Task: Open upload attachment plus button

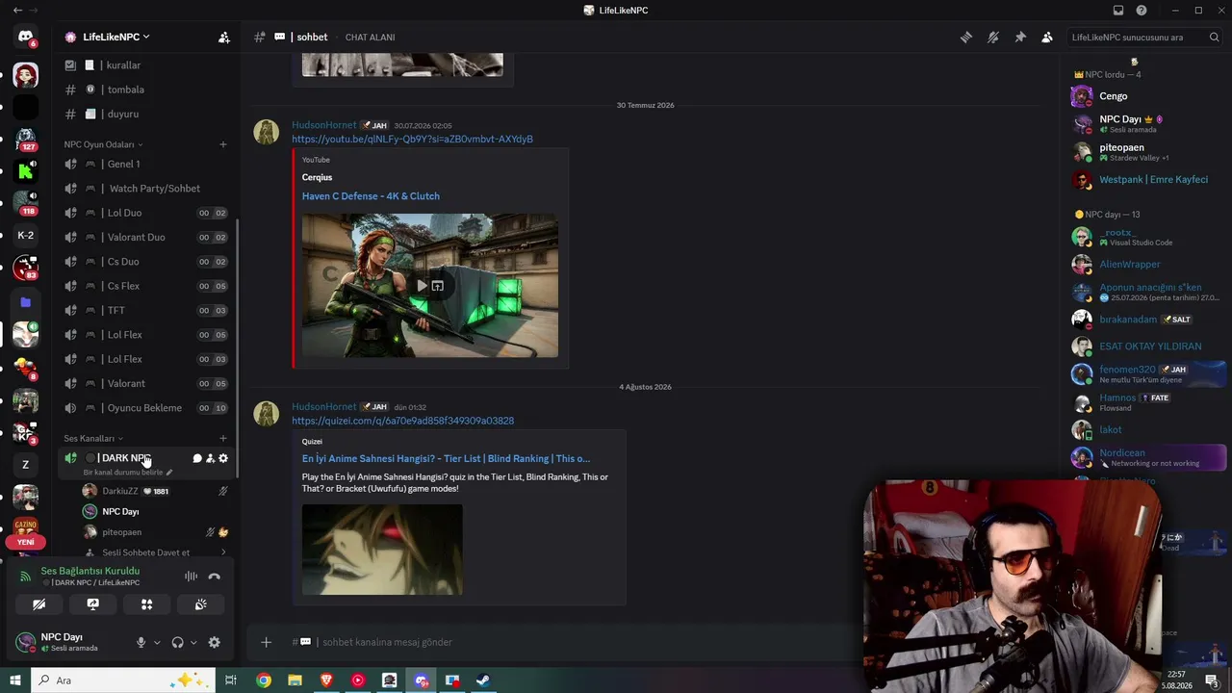Action: point(267,642)
